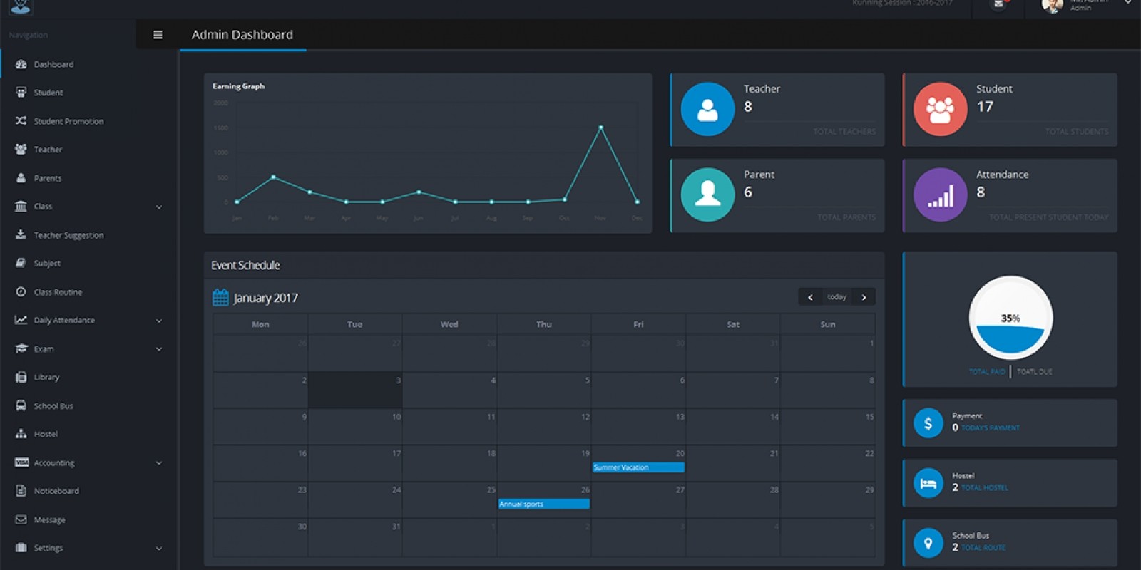Expand the Class submenu chevron

(159, 207)
